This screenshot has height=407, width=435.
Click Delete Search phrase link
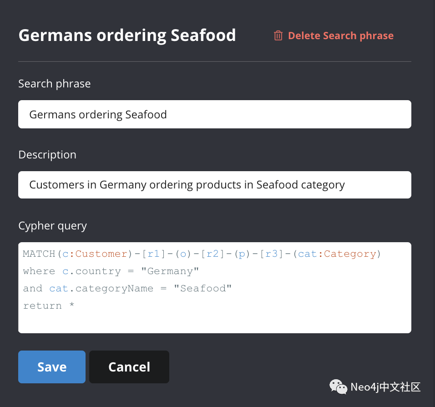click(x=341, y=36)
